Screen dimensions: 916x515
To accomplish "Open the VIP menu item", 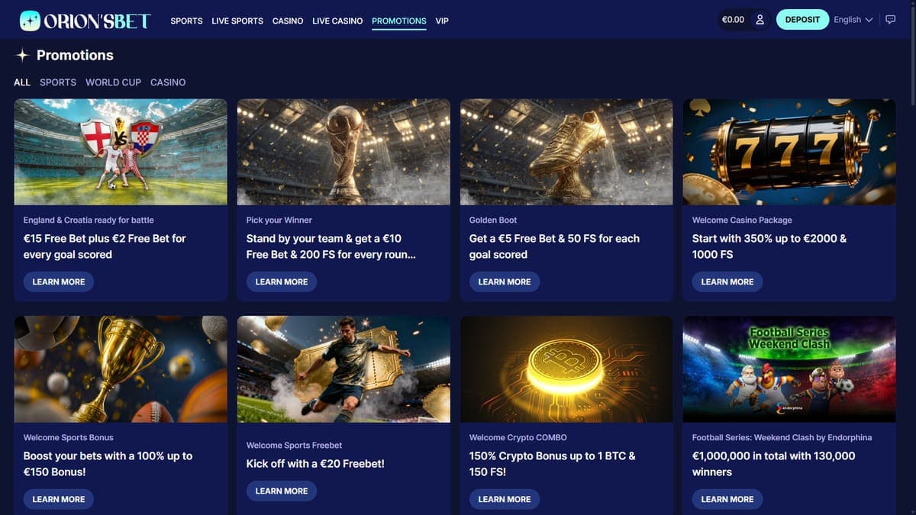I will click(442, 21).
